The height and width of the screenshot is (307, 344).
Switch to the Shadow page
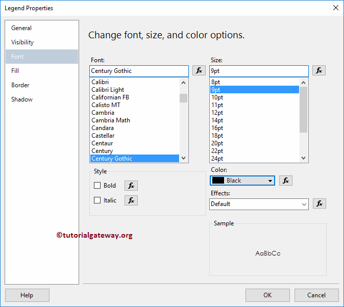pos(42,99)
